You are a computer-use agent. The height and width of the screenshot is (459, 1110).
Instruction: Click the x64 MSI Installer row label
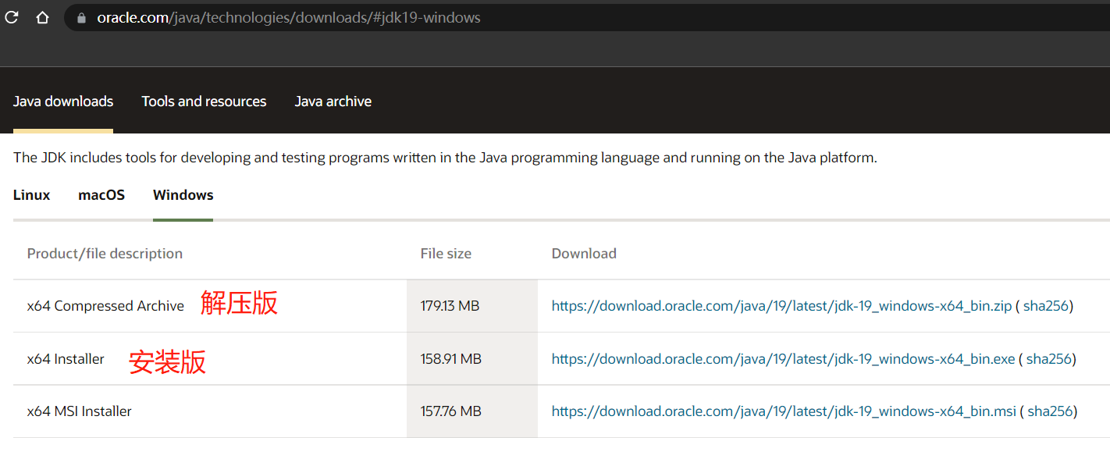[79, 411]
